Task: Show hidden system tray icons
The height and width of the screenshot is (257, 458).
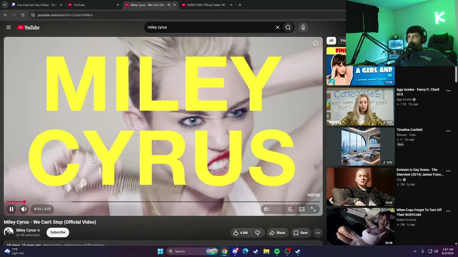Action: (415, 251)
